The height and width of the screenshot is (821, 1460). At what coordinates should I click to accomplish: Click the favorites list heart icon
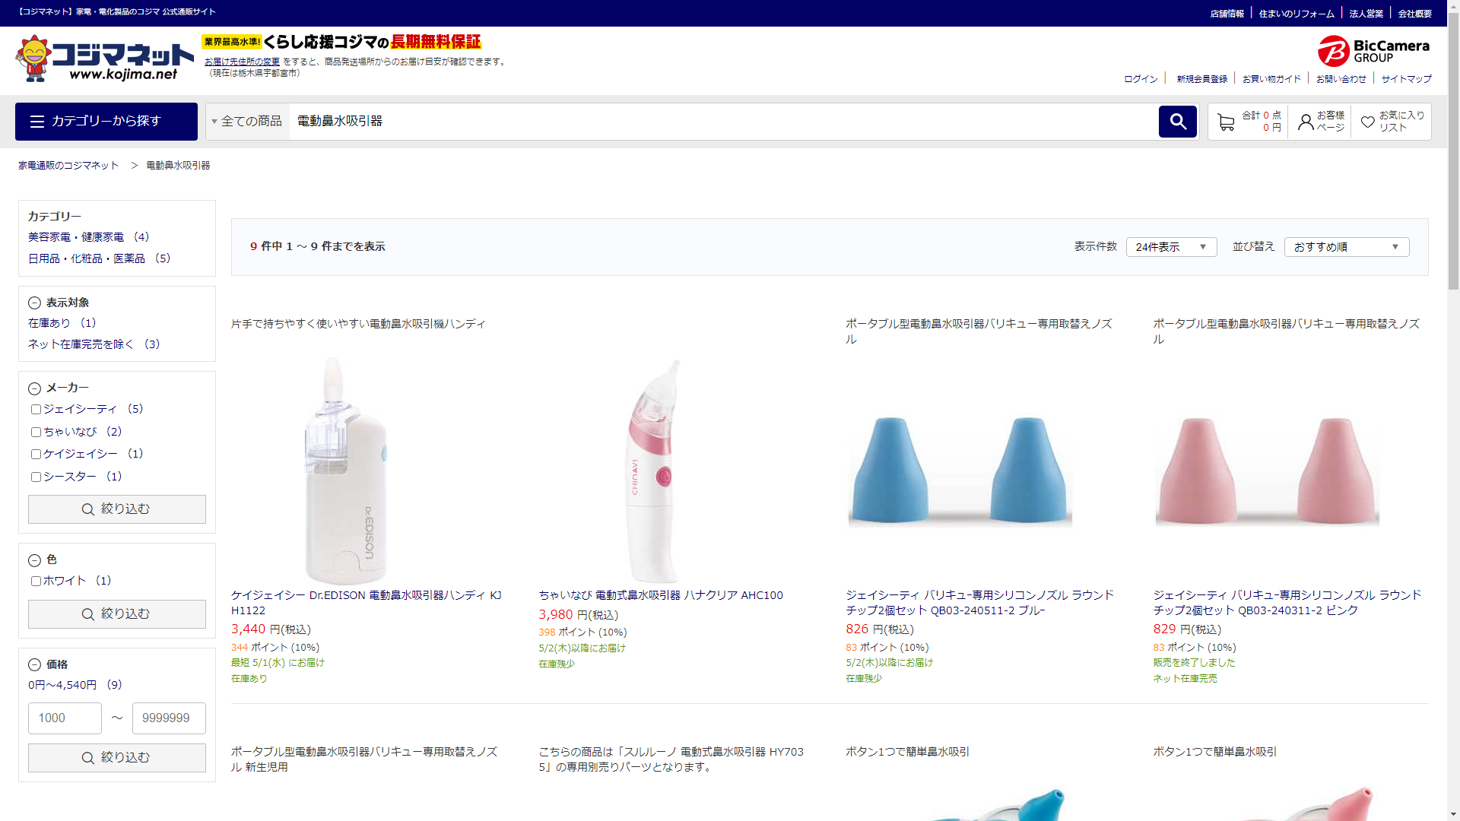point(1367,122)
